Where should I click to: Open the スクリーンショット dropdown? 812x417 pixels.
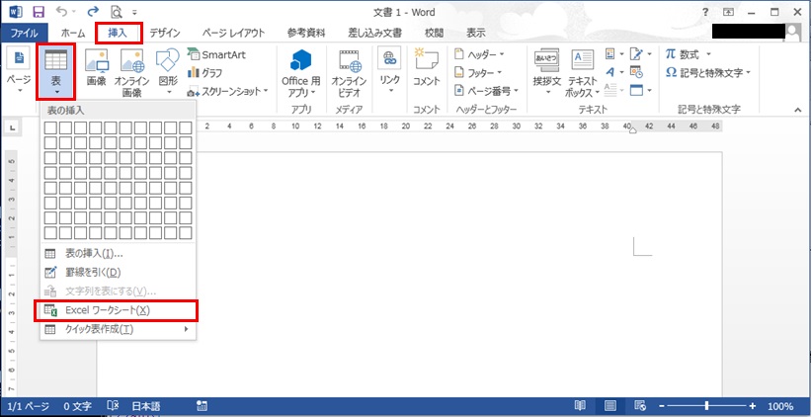228,91
